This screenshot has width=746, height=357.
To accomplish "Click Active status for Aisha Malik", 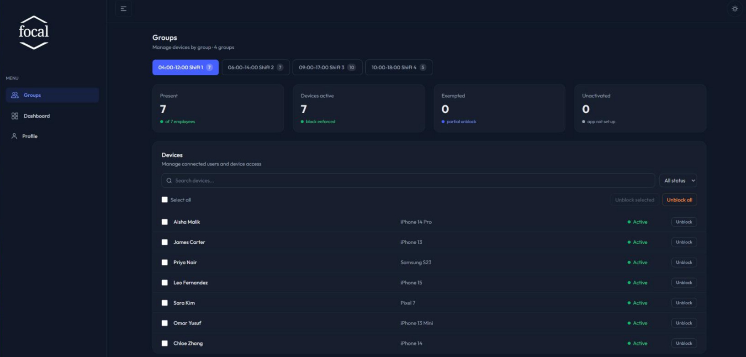I will pyautogui.click(x=637, y=222).
